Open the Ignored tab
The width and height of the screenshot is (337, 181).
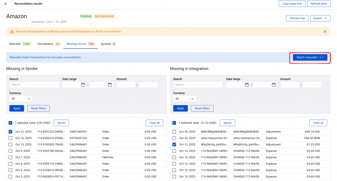tap(108, 44)
